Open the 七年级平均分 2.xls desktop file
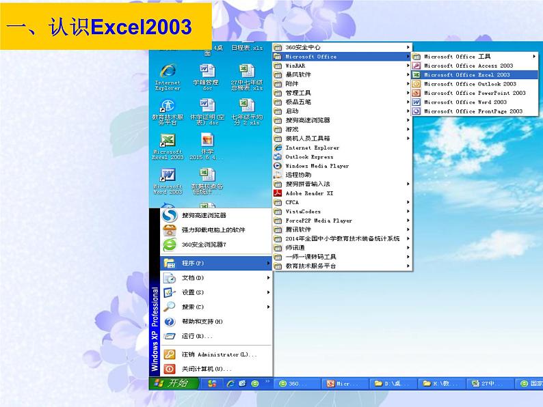The height and width of the screenshot is (407, 543). click(x=247, y=112)
